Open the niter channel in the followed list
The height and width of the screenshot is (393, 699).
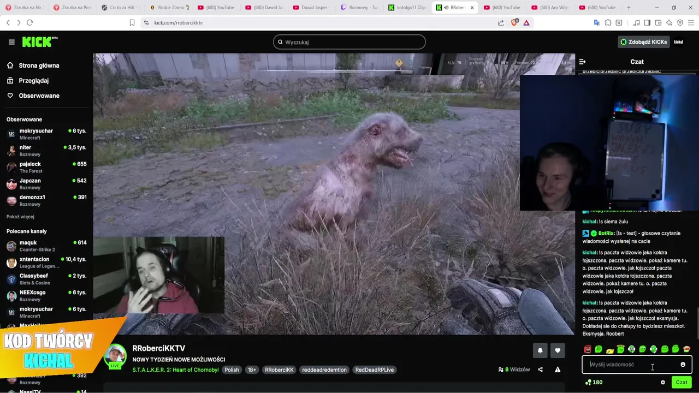pos(46,151)
